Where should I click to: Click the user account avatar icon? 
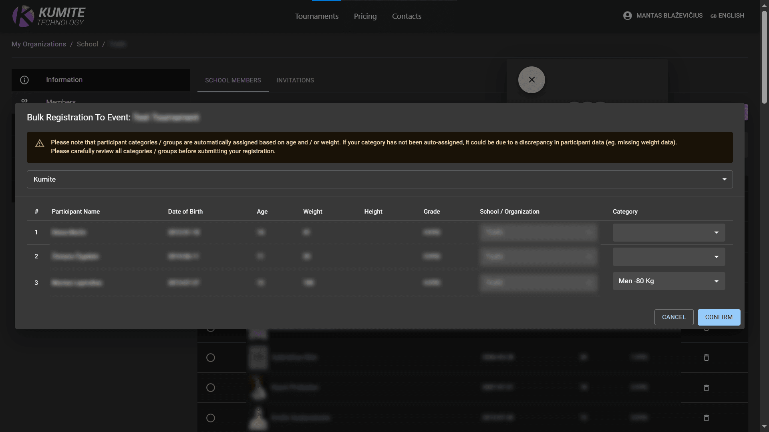627,16
